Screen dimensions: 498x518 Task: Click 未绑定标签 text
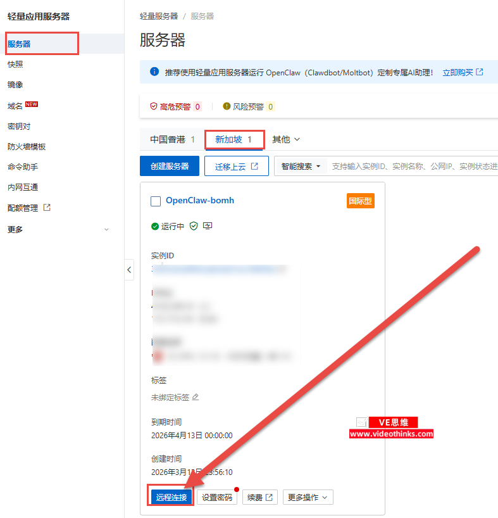[170, 398]
